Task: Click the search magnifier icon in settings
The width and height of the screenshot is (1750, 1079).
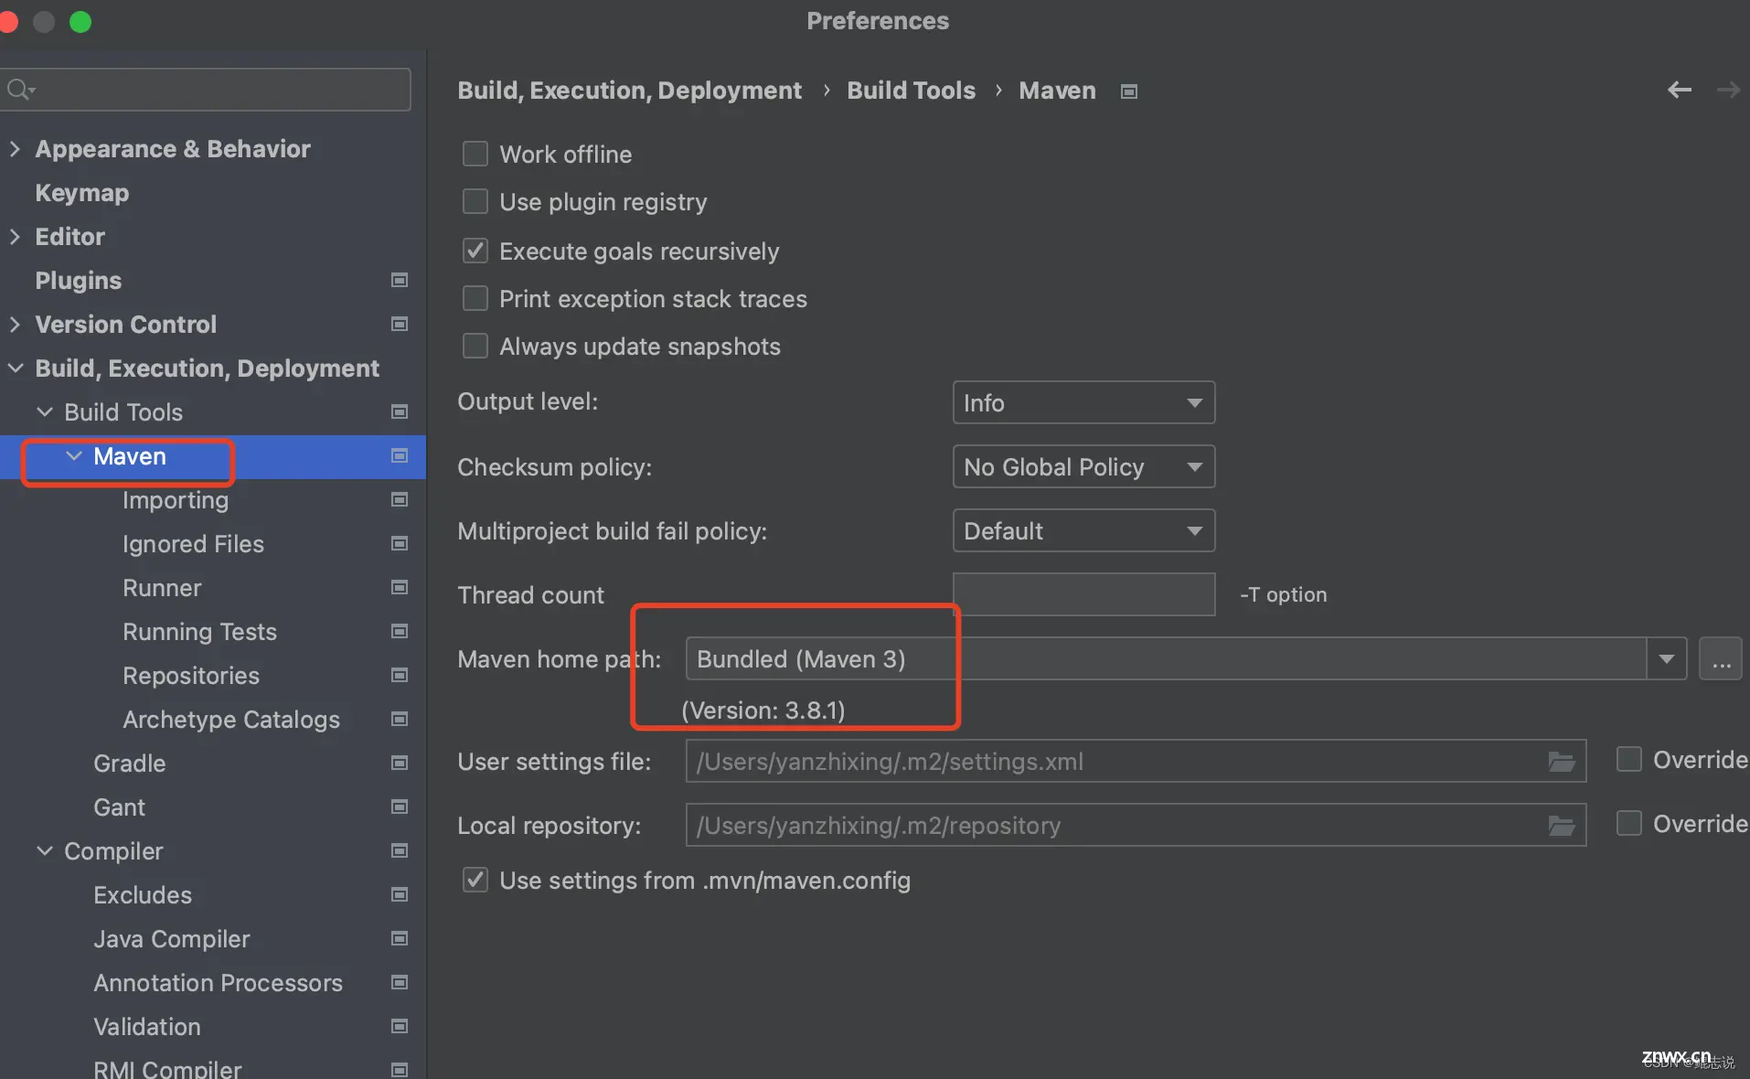Action: point(20,90)
